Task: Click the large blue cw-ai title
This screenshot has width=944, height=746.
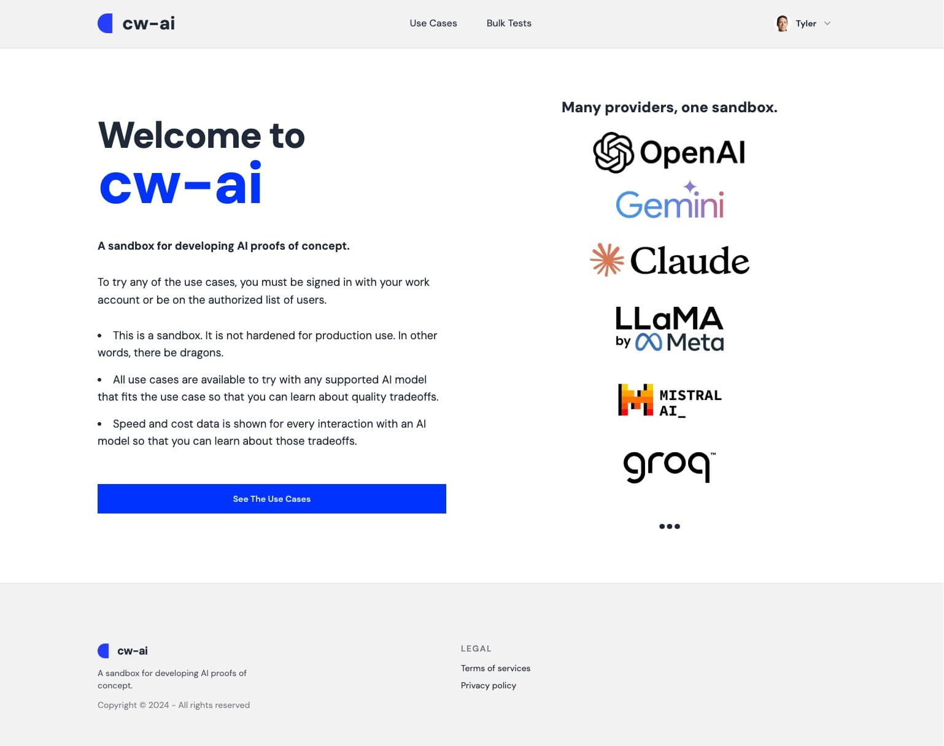Action: coord(180,183)
